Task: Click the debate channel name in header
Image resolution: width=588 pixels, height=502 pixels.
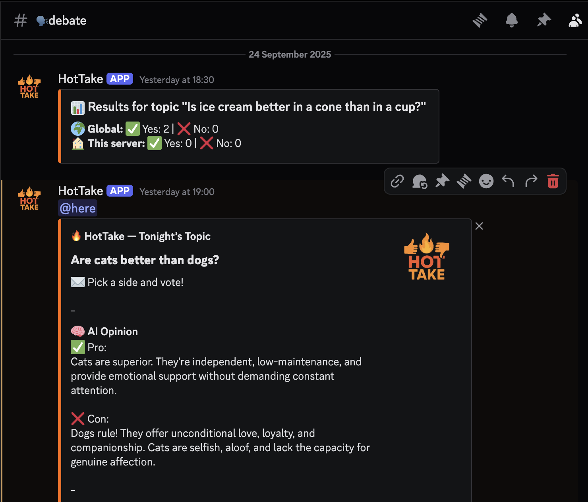Action: click(x=67, y=20)
